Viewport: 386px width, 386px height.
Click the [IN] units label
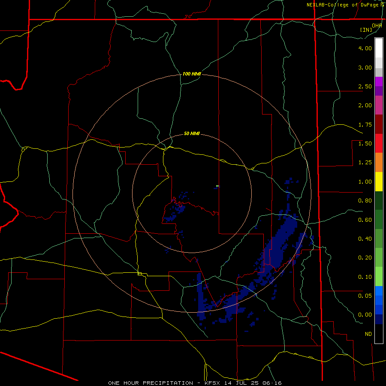[366, 30]
